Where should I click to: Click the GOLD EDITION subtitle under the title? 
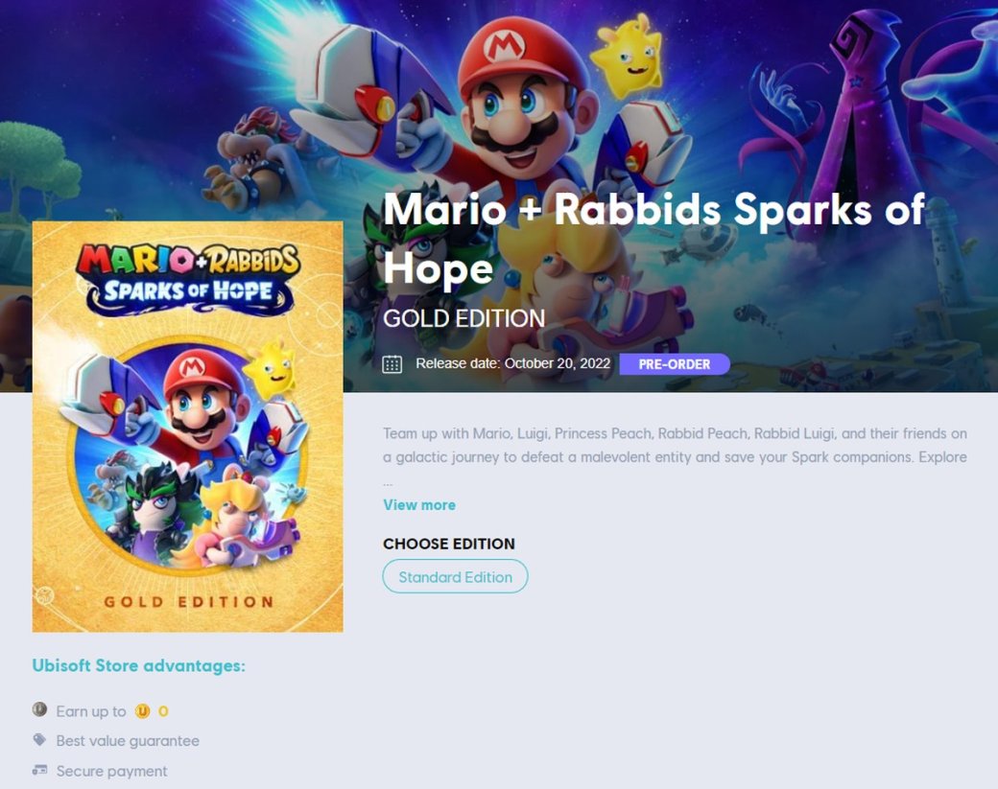click(464, 318)
